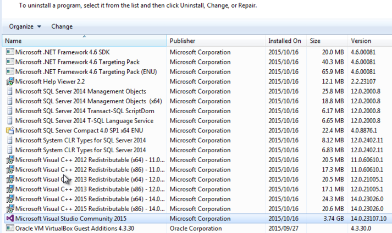
Task: Click the .NET Framework 4.6 SDK icon
Action: (x=9, y=52)
